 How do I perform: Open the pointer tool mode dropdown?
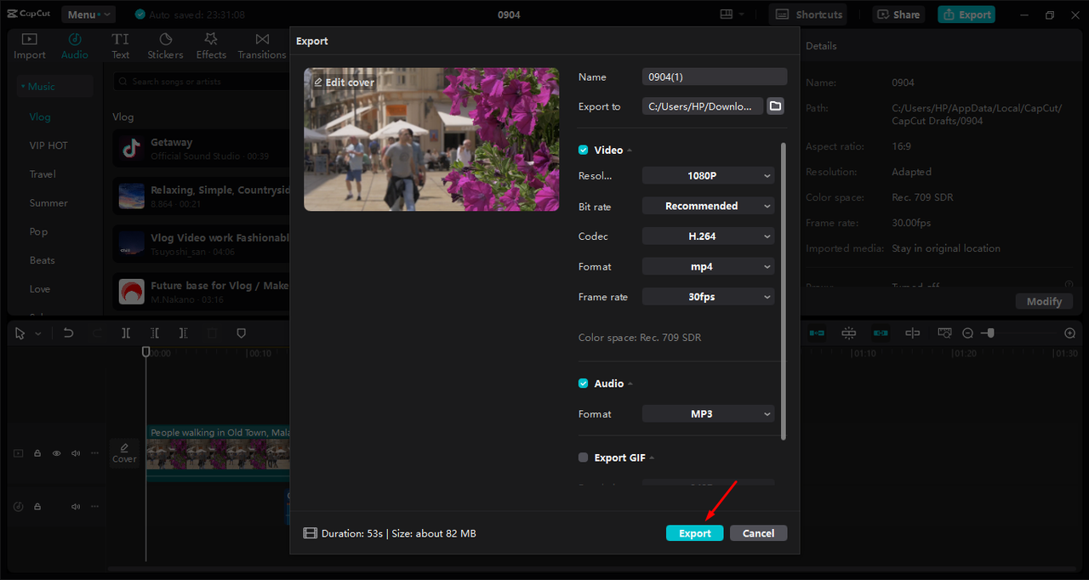point(38,333)
